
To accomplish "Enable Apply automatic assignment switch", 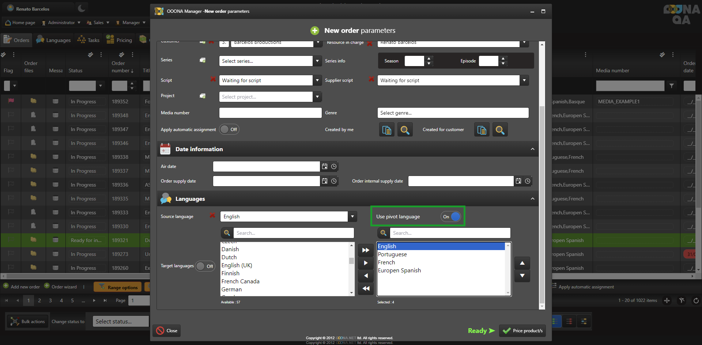I will tap(229, 130).
